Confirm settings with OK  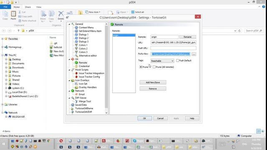pos(145,118)
